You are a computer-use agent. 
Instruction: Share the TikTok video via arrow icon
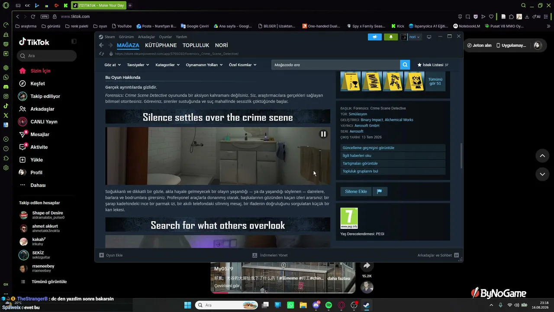coord(367,266)
